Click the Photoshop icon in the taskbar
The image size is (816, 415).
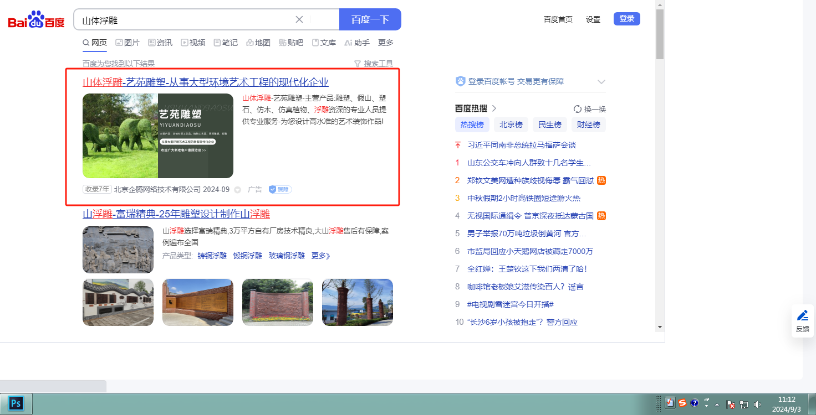(x=16, y=403)
